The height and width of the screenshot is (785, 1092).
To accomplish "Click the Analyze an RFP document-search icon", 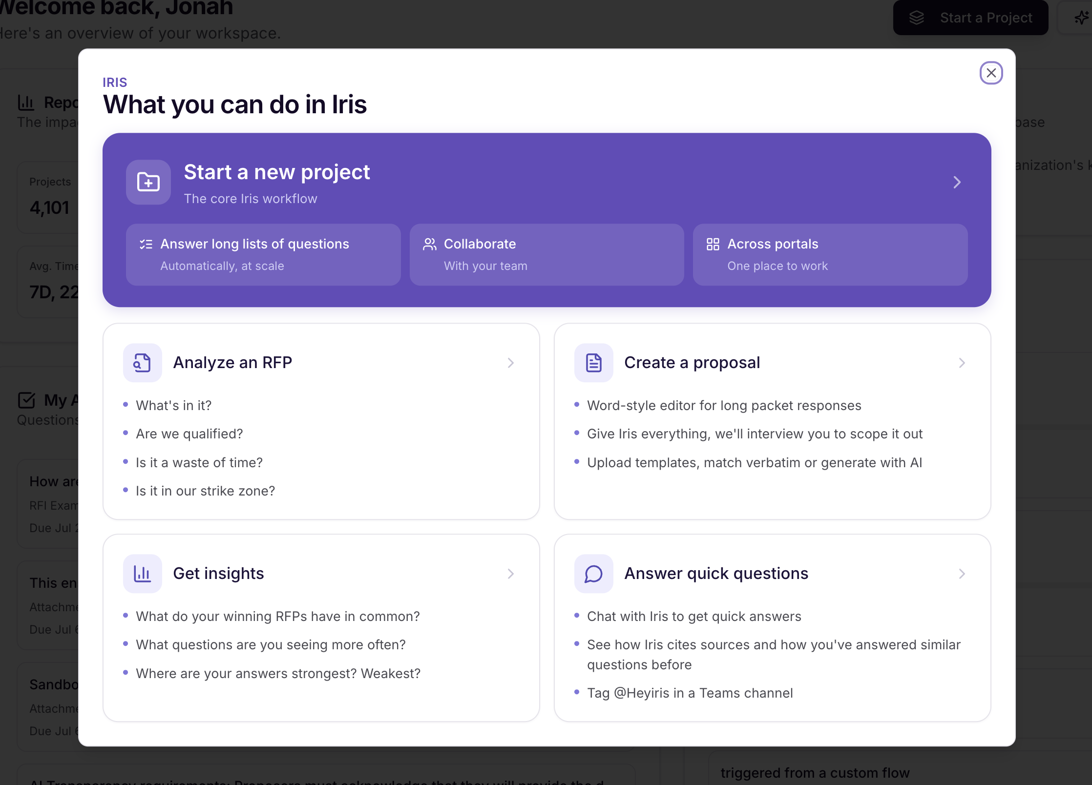I will click(142, 363).
